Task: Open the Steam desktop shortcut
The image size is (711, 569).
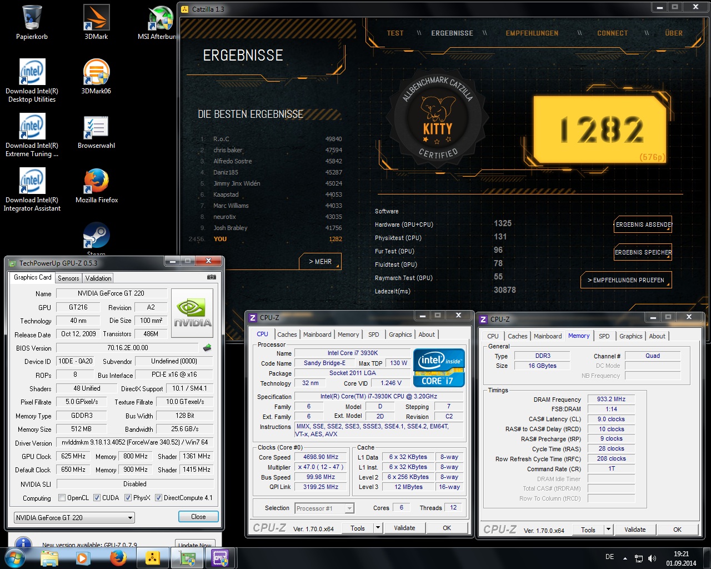Action: [96, 238]
